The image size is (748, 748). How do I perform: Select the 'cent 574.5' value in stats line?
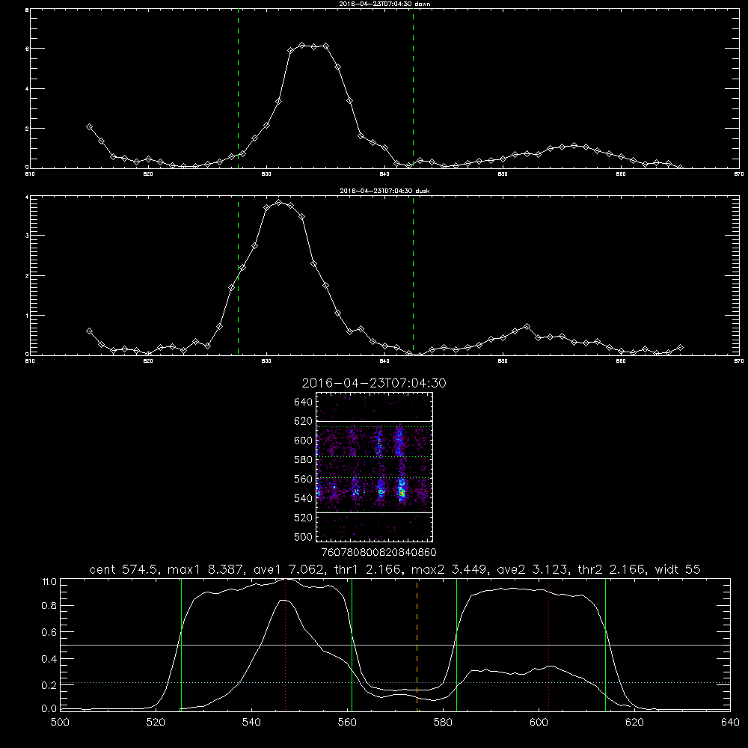[x=124, y=569]
